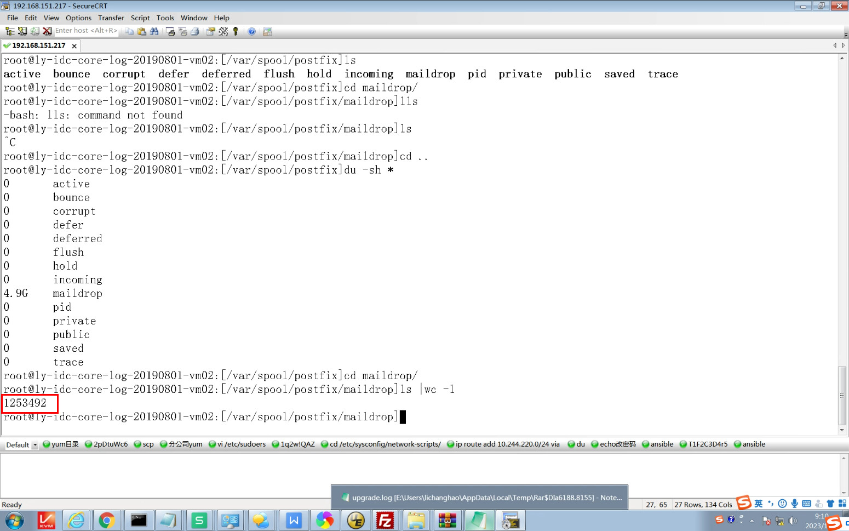This screenshot has height=531, width=849.
Task: Run the 'vi /etc/sudoers' button bar command
Action: (x=237, y=444)
